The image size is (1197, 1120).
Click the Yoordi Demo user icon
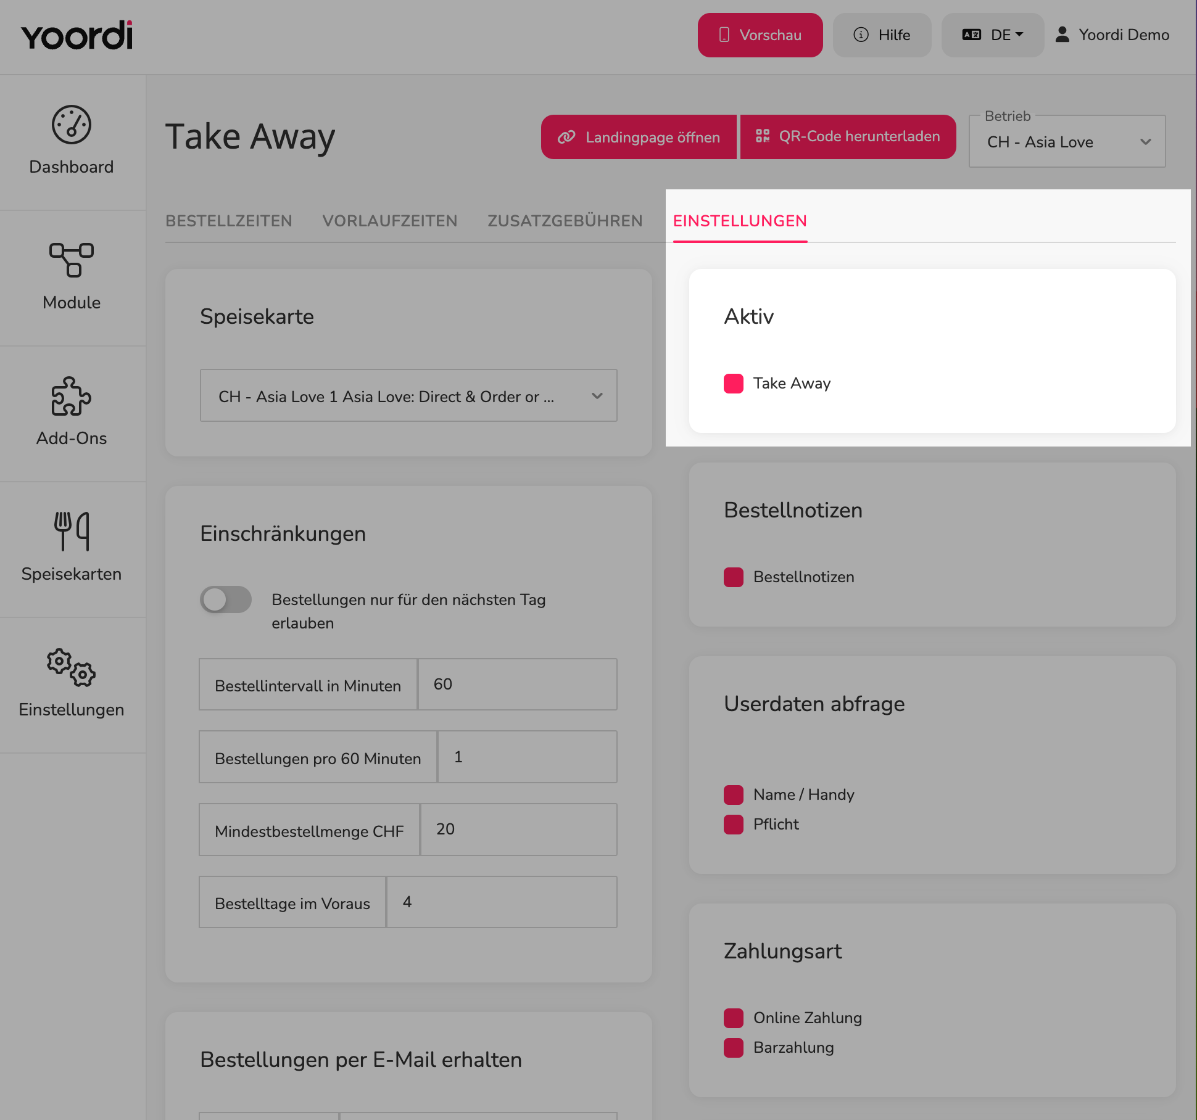pos(1062,35)
